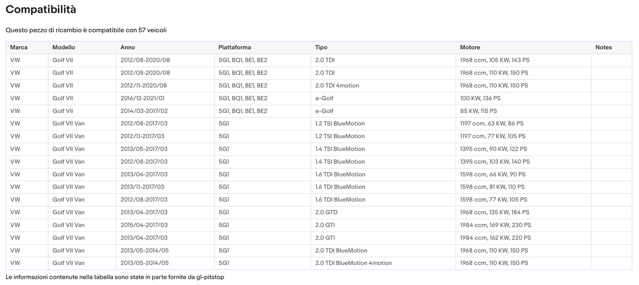
Task: Select the '85 KW, 115 PS' e-Golf engine cell
Action: (478, 111)
